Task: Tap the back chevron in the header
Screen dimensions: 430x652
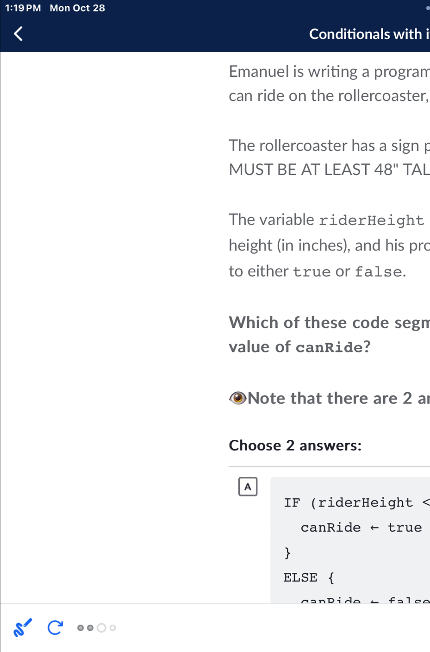Action: (18, 33)
